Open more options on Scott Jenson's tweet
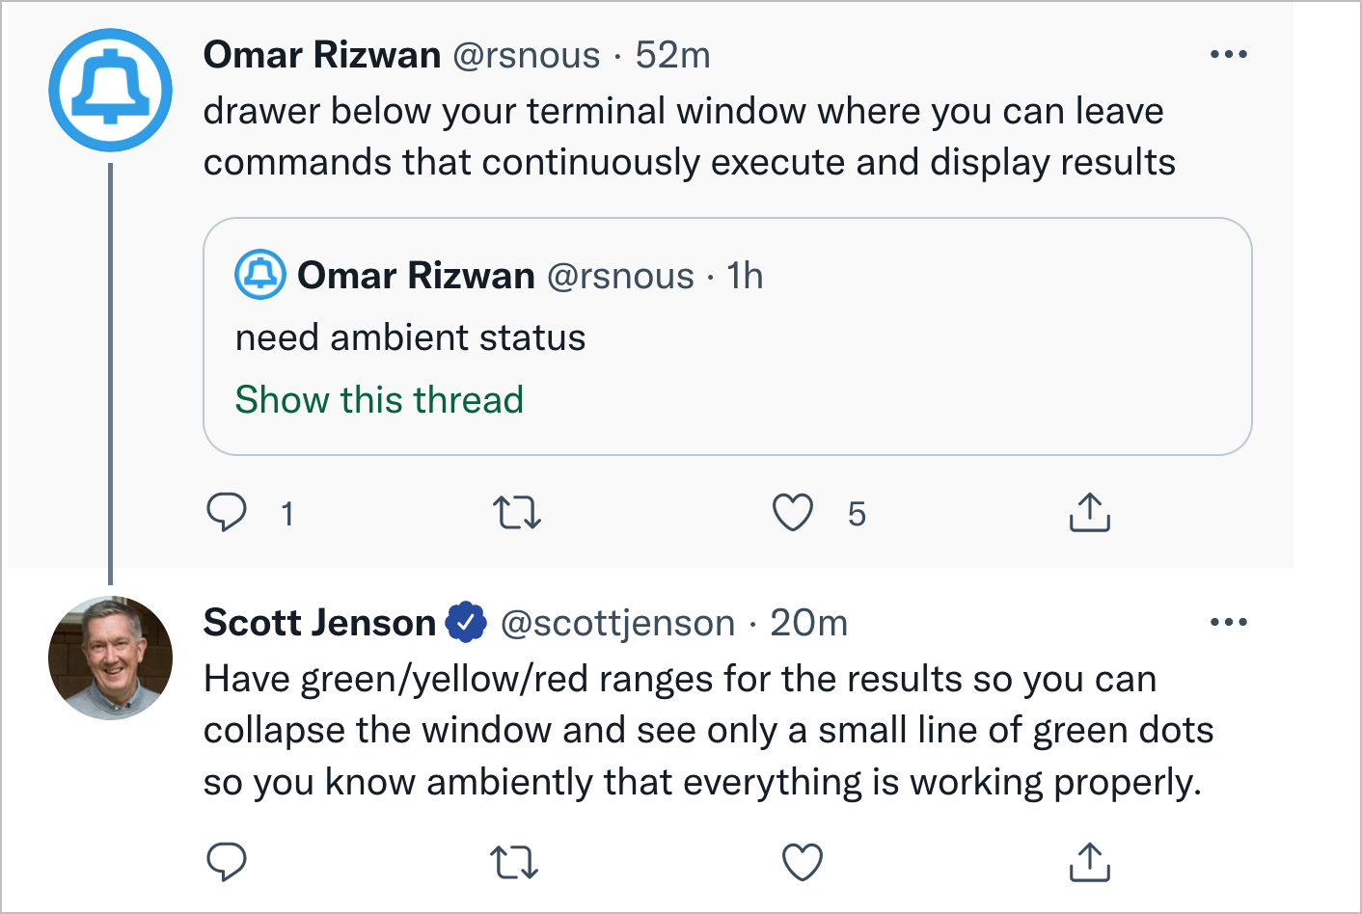Viewport: 1362px width, 914px height. (x=1229, y=622)
